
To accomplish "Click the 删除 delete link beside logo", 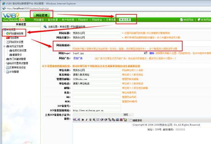I will point(152,53).
